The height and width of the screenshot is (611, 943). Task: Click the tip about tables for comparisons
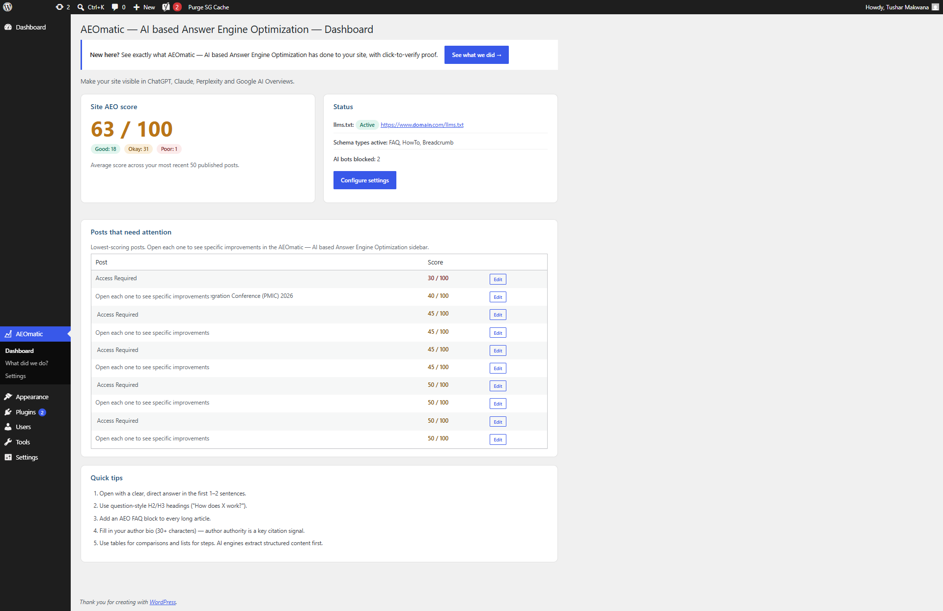(211, 543)
